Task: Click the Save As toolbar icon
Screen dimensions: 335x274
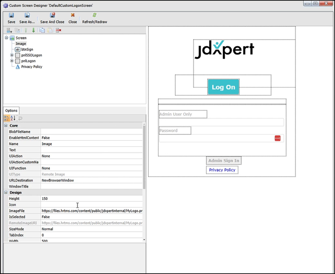Action: coord(27,18)
